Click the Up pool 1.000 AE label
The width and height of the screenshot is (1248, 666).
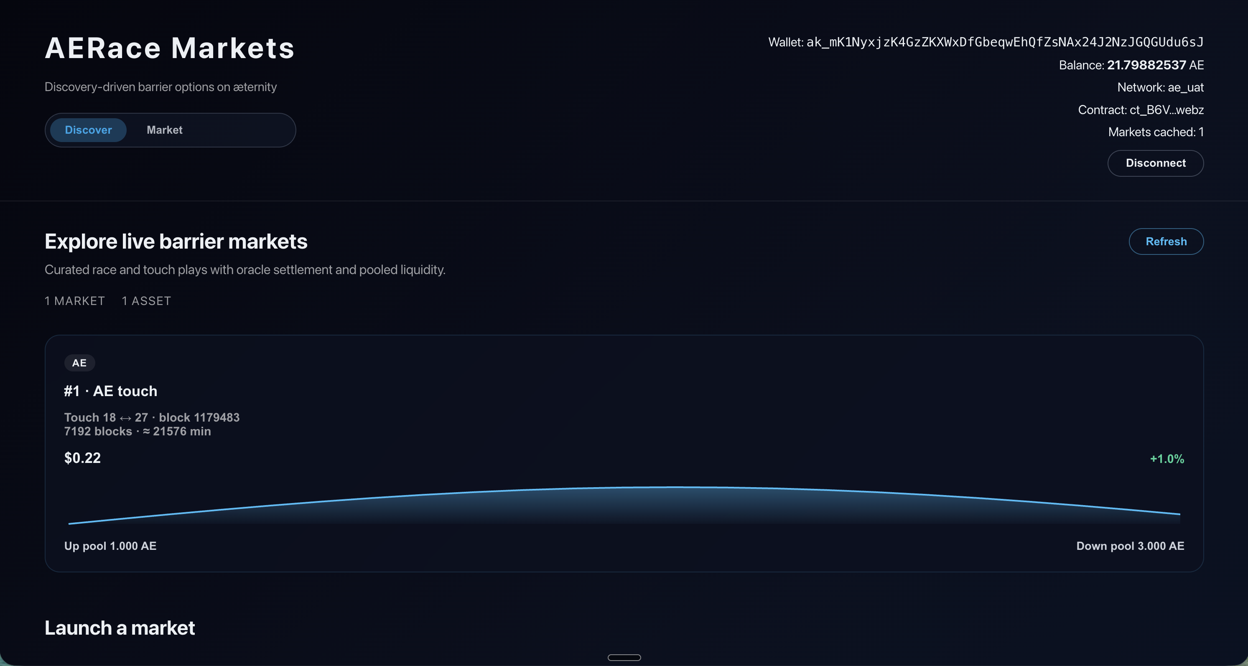pos(110,546)
